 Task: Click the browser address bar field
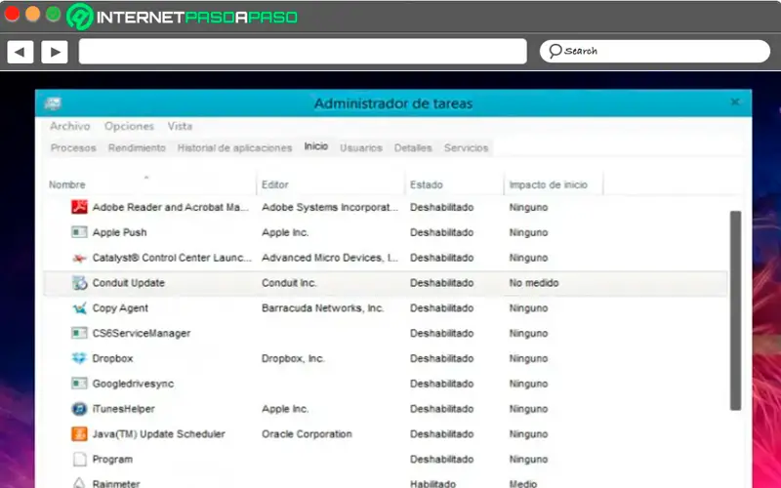coord(303,52)
